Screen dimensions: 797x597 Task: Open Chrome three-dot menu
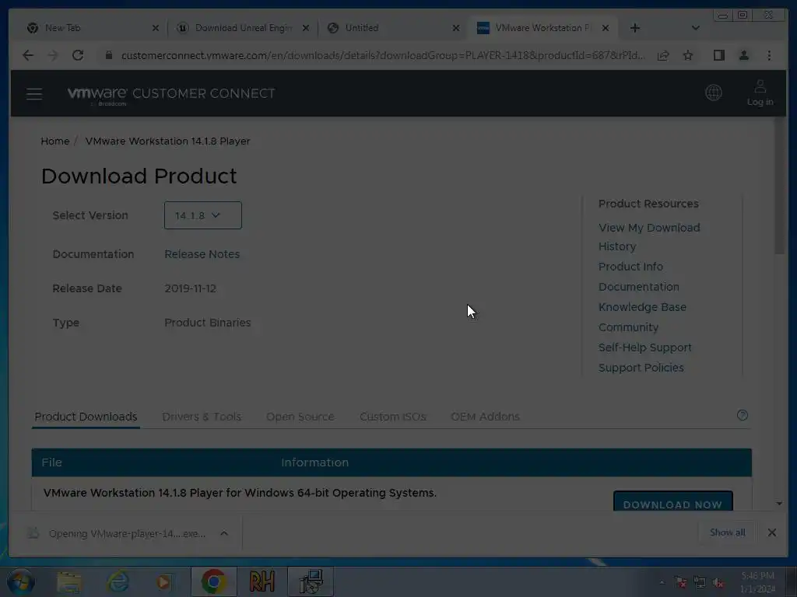[769, 55]
